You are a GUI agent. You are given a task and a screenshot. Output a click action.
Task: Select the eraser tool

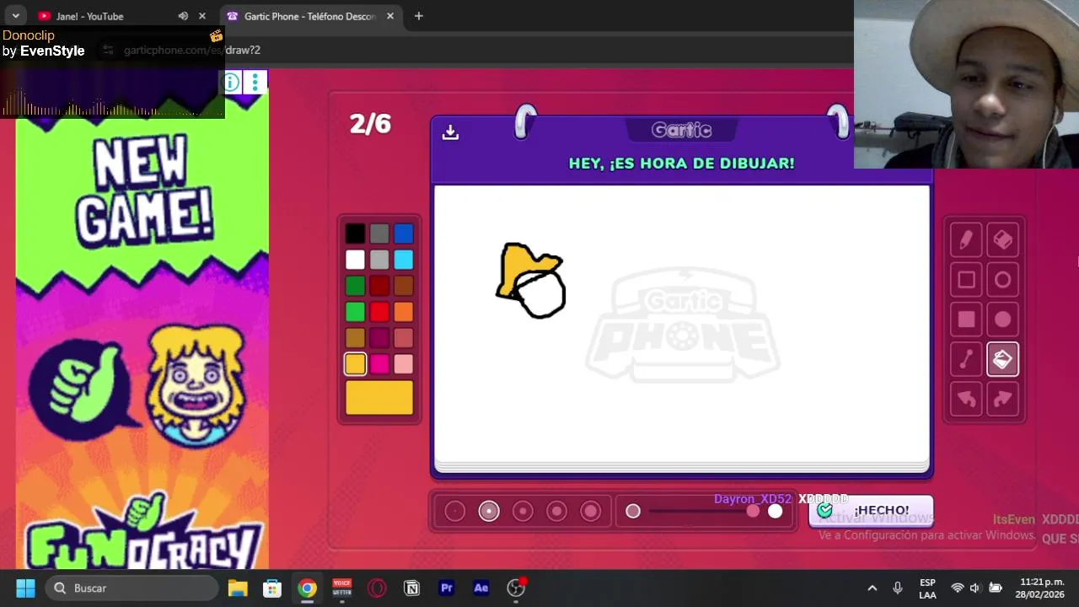(x=1002, y=240)
